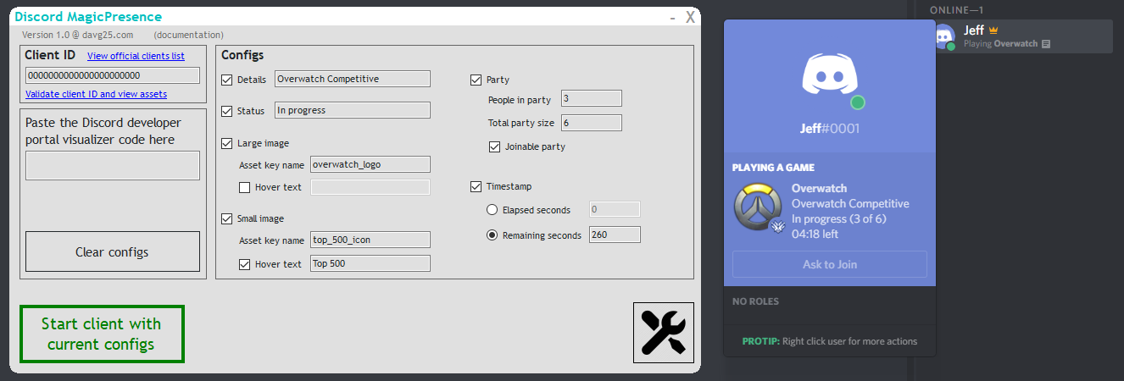Click the Ask to Join button
Screen dimensions: 1124x381
point(830,264)
